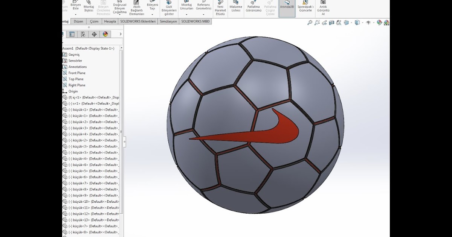Open Akıllı Bağlantı Elemanları tool
The width and height of the screenshot is (452, 237).
pyautogui.click(x=137, y=8)
